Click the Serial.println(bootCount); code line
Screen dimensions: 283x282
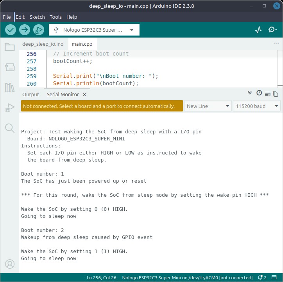(x=96, y=83)
